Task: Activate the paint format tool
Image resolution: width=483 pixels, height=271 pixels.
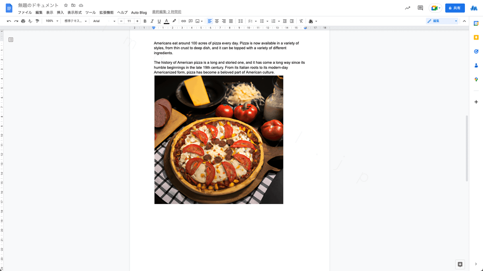Action: [x=37, y=21]
